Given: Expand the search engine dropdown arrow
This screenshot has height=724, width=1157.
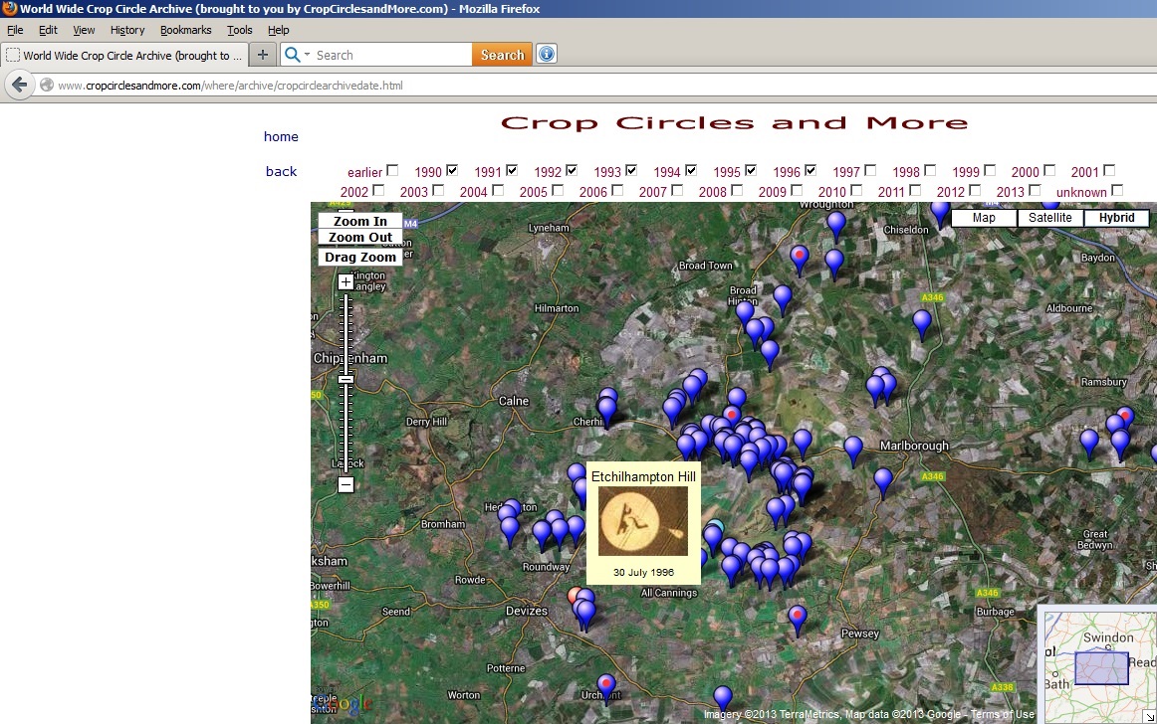Looking at the screenshot, I should click(x=307, y=55).
